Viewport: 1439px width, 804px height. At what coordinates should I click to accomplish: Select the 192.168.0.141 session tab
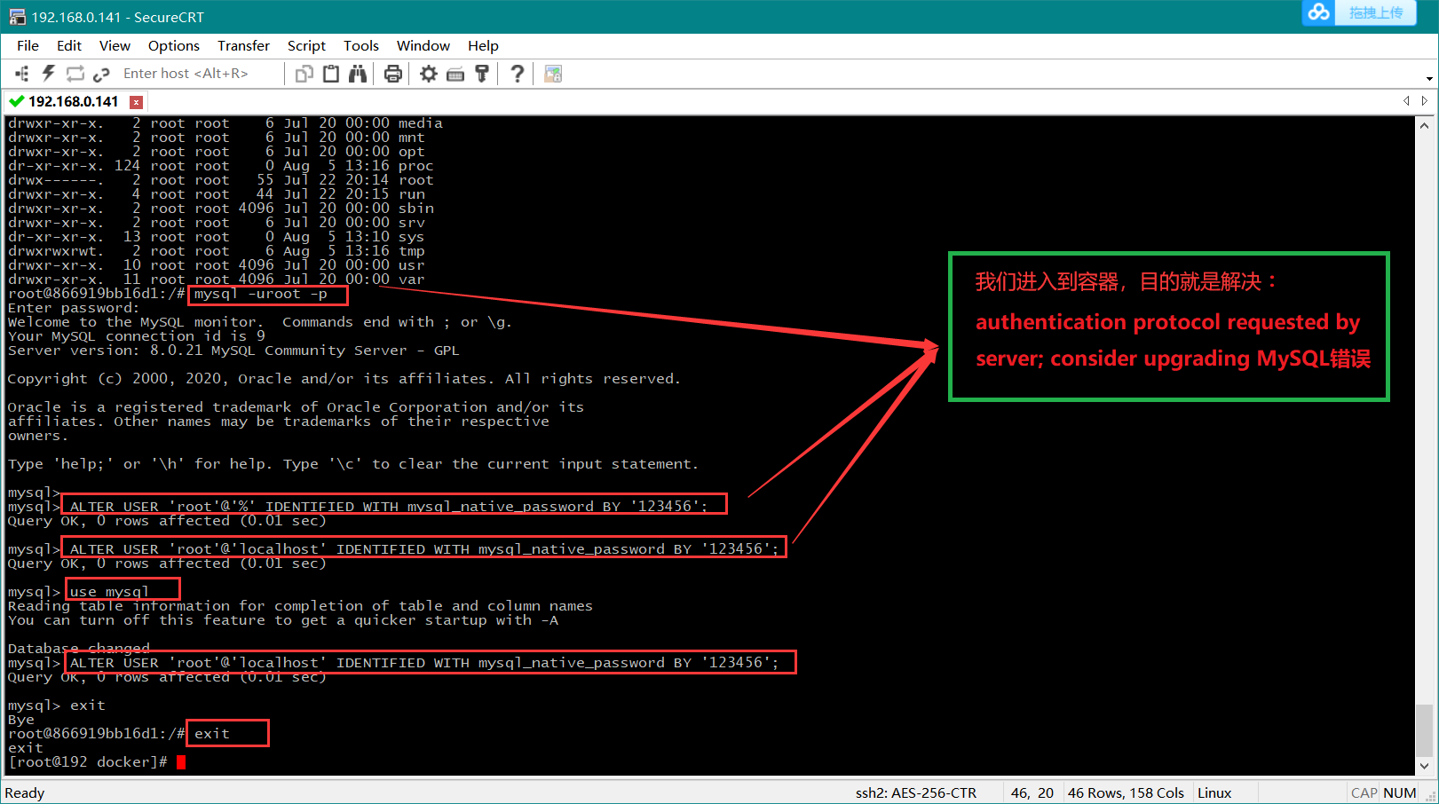(x=73, y=101)
